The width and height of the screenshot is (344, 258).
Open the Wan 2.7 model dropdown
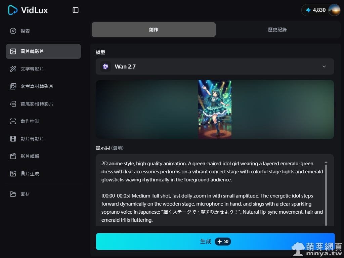[215, 67]
